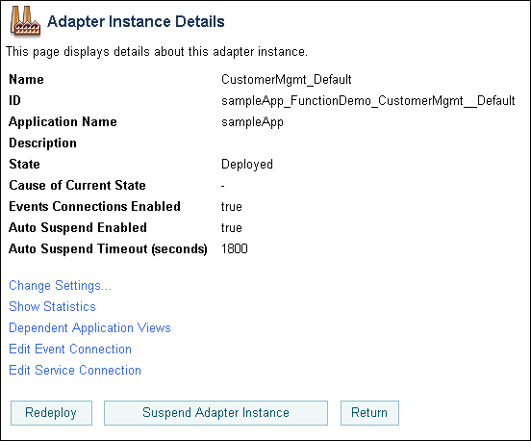531x441 pixels.
Task: Click the page description text line
Action: pos(157,52)
